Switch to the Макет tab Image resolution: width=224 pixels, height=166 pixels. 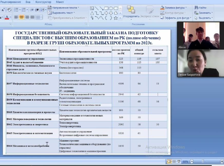coord(60,2)
